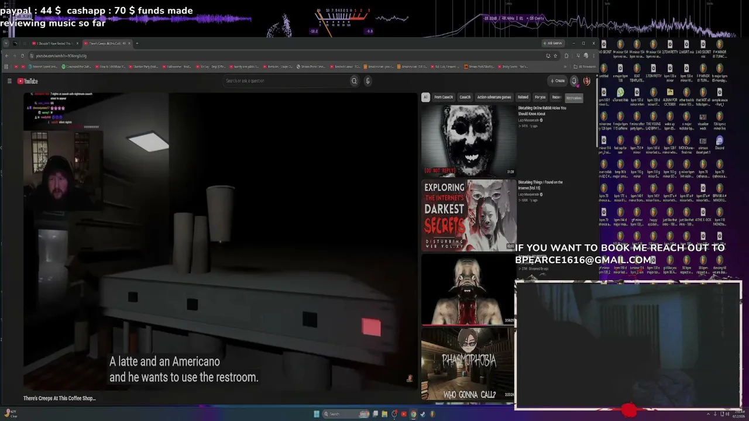Open the BEAT TEMPLATE project on desktop

pyautogui.click(x=637, y=71)
